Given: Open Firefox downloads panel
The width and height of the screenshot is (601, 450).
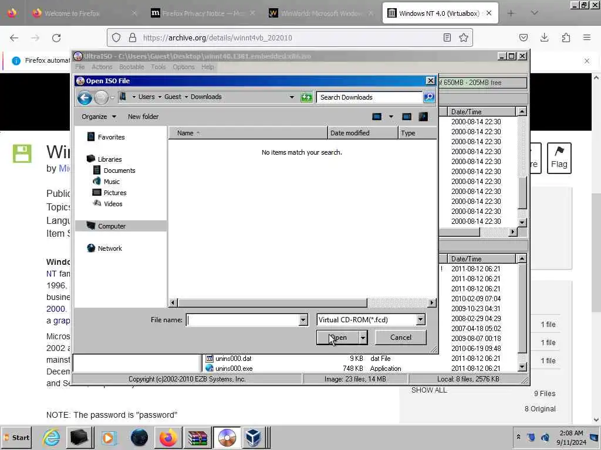Looking at the screenshot, I should point(544,37).
